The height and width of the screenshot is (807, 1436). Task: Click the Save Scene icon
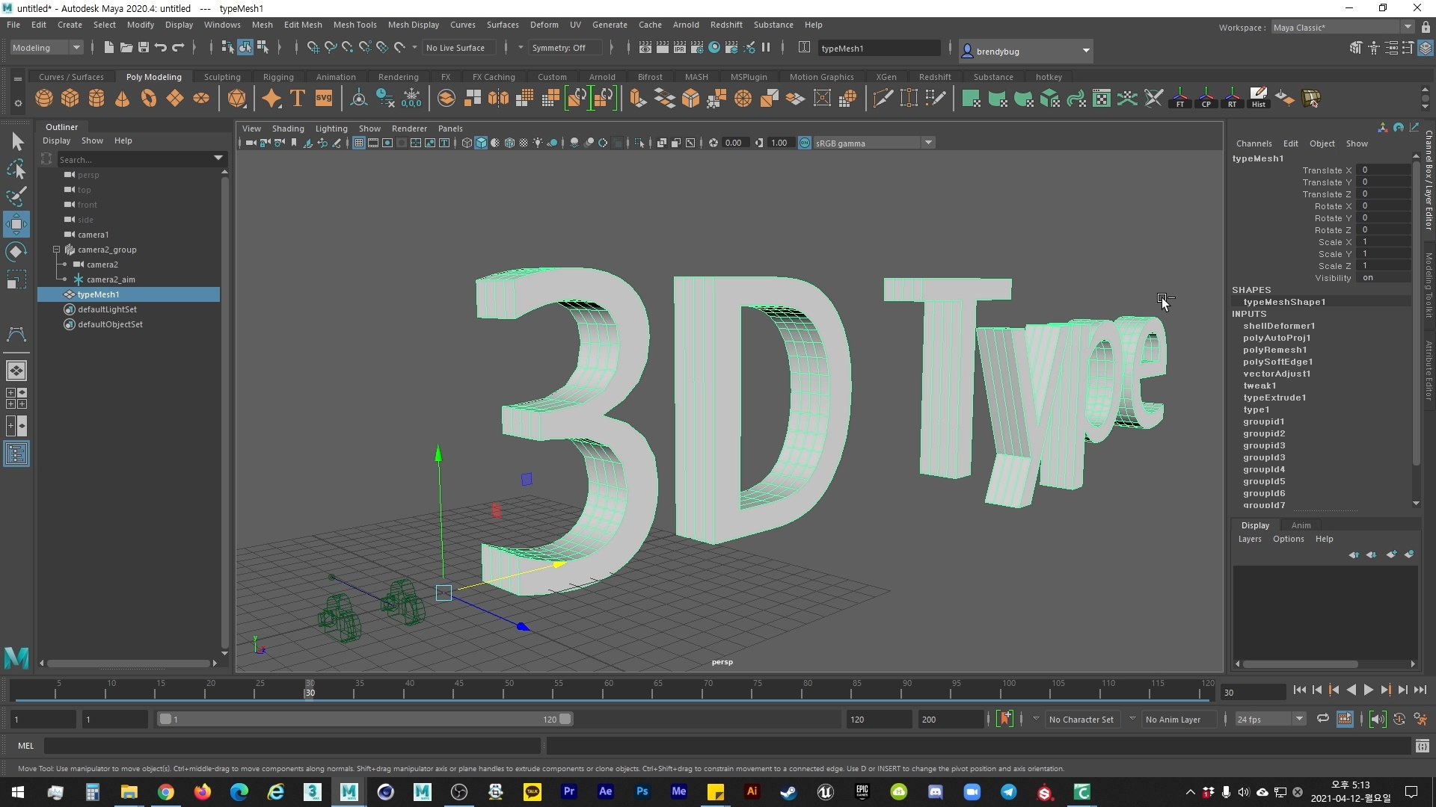[143, 47]
